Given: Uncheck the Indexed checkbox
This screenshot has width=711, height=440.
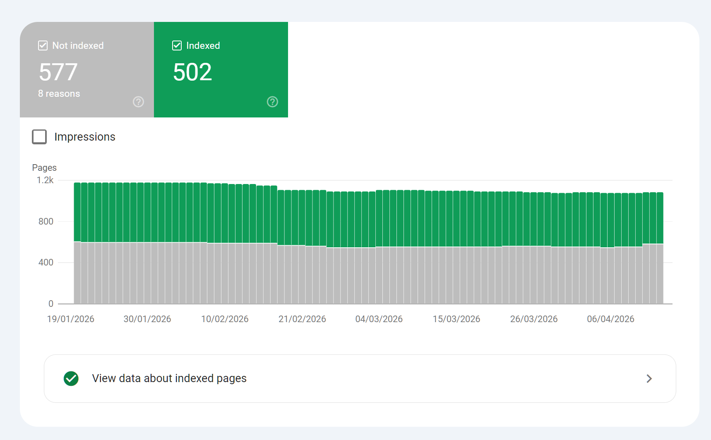Looking at the screenshot, I should coord(177,45).
